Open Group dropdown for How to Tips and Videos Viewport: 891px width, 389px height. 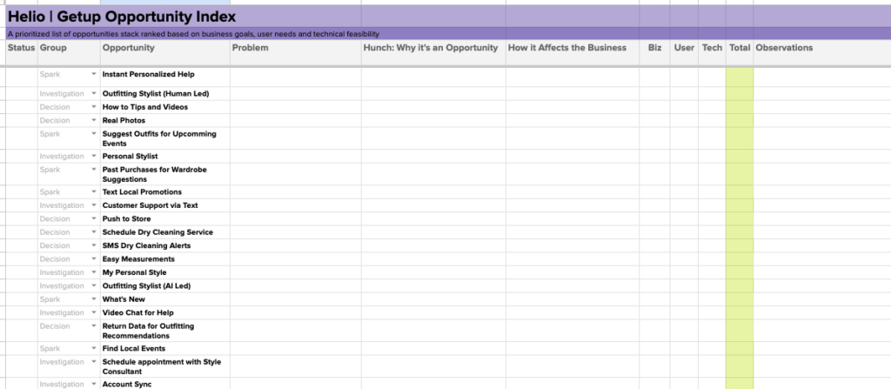click(94, 107)
